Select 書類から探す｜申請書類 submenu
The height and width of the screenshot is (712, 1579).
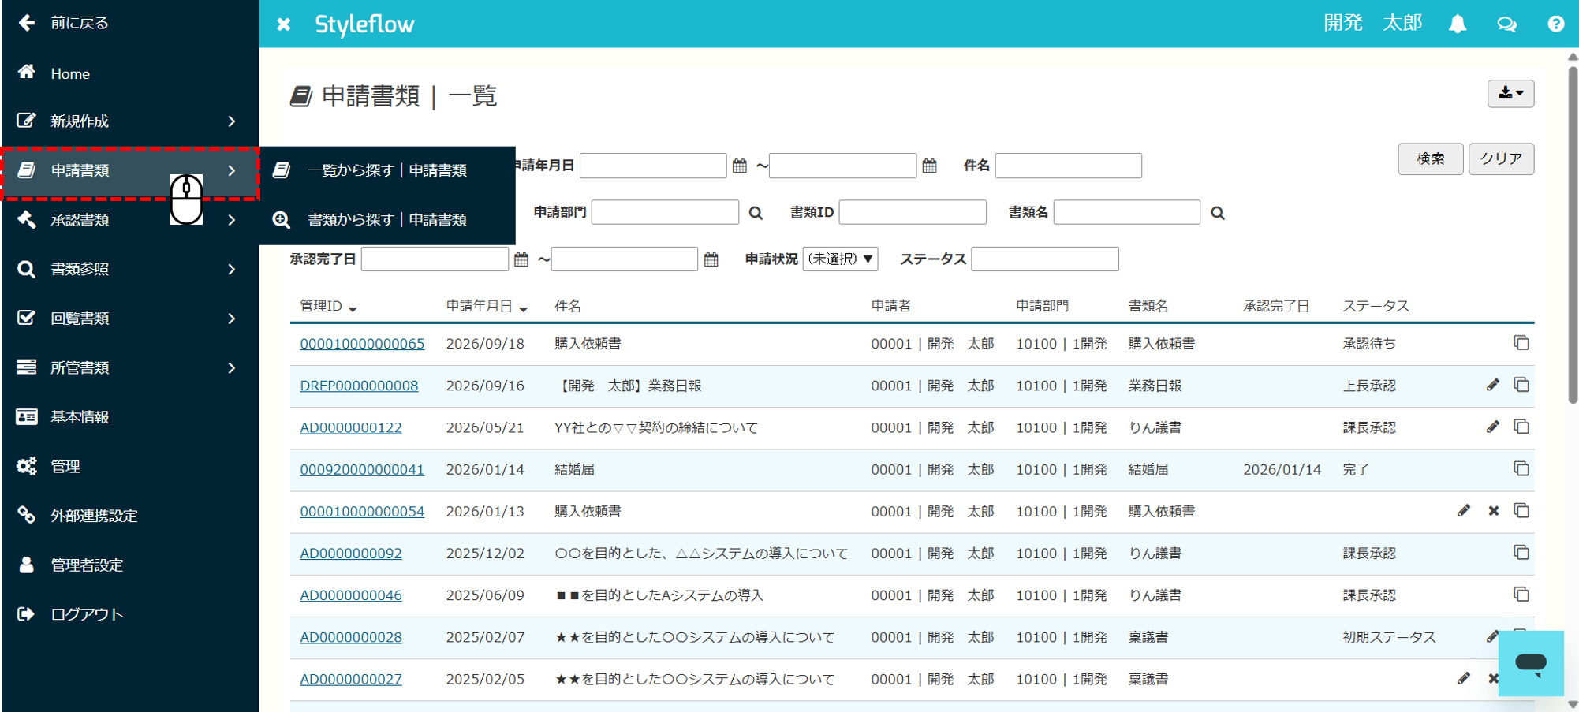(386, 220)
